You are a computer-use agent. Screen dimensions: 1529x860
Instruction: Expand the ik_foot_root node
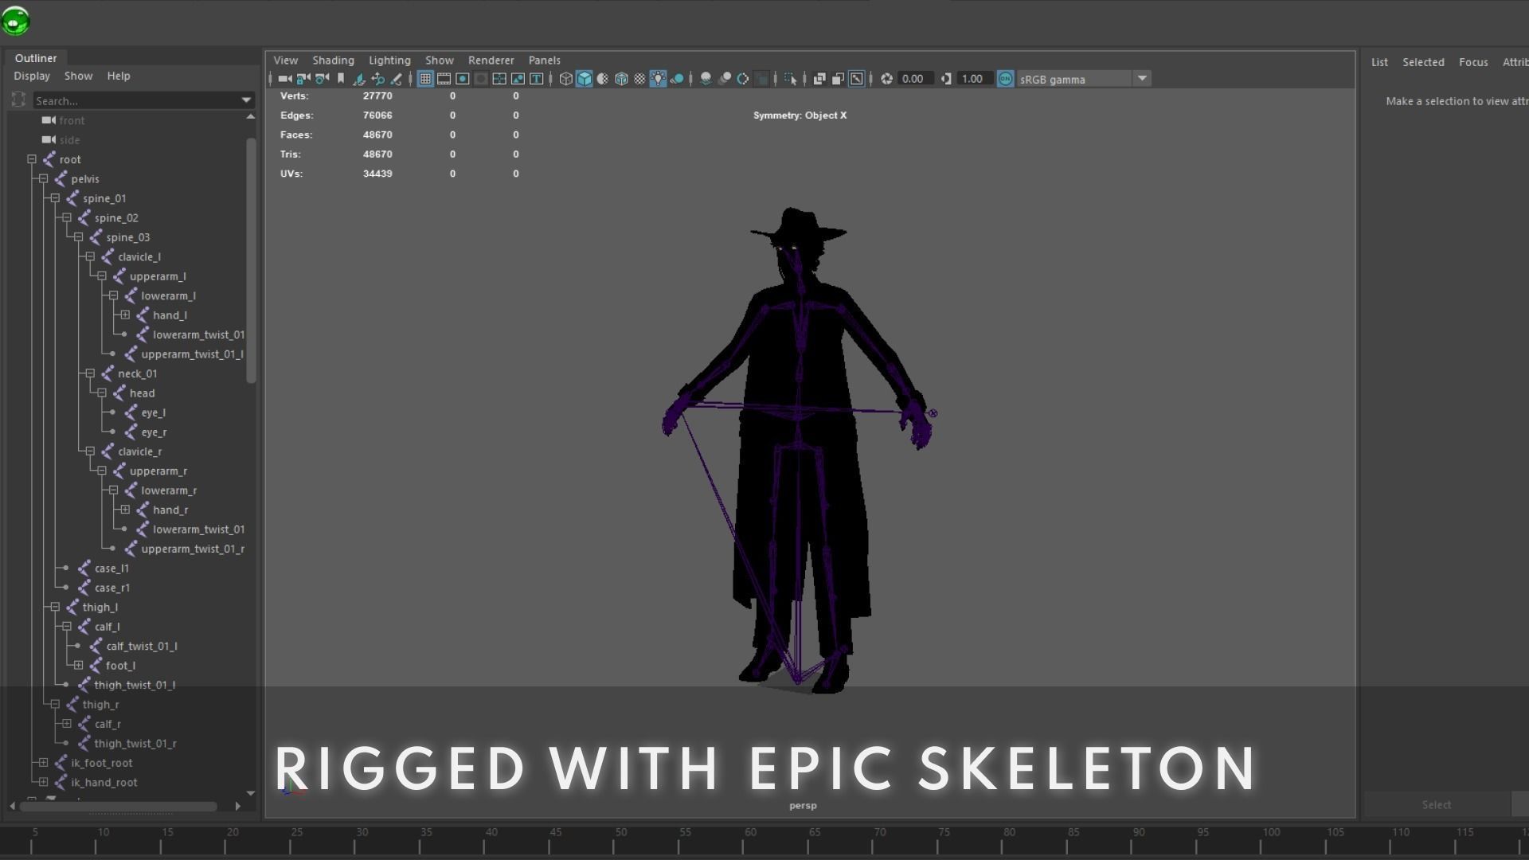(x=44, y=763)
